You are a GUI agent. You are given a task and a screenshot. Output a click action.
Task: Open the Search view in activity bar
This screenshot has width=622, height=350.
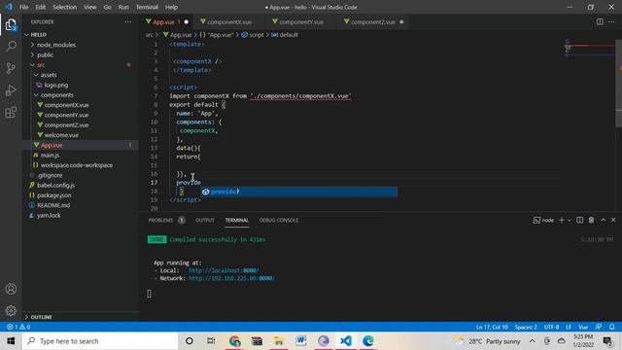11,46
